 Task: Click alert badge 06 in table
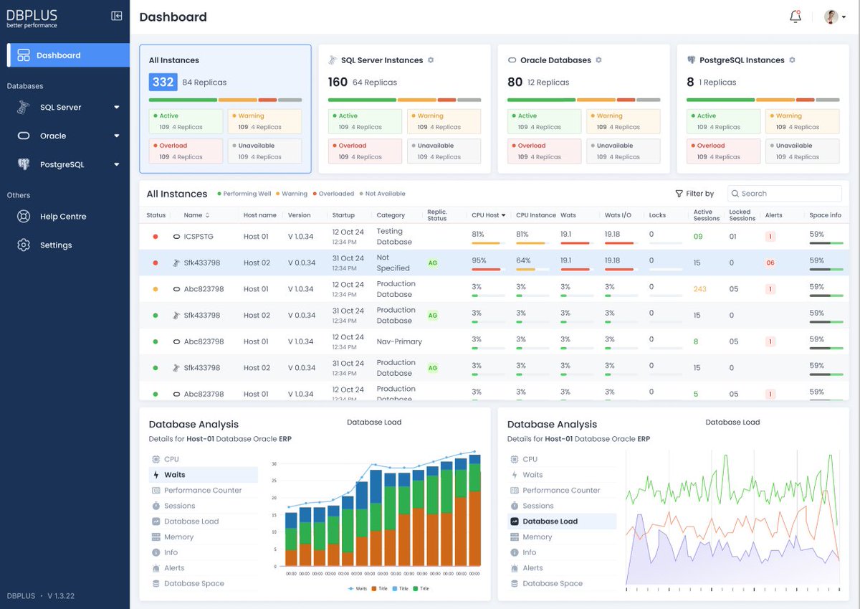[770, 263]
